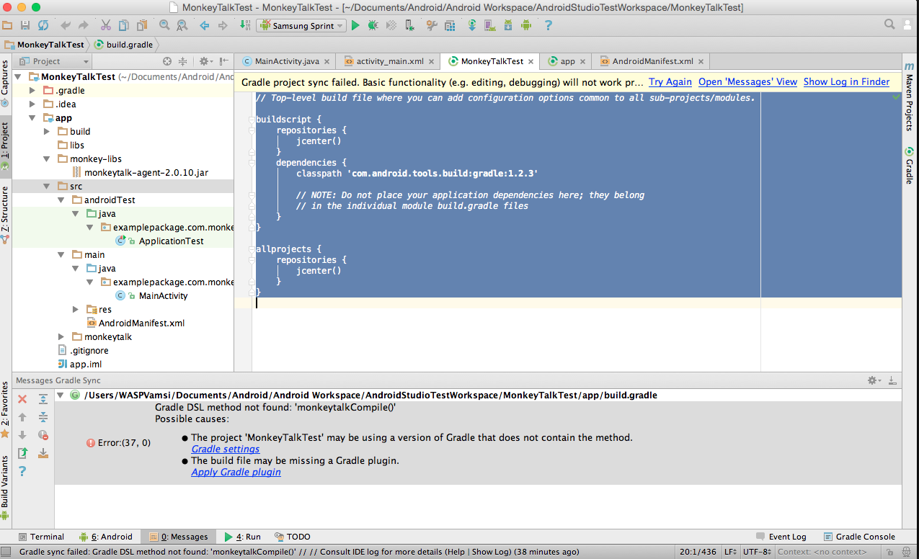The height and width of the screenshot is (559, 919).
Task: Toggle the Gradle side tool window
Action: pyautogui.click(x=910, y=166)
